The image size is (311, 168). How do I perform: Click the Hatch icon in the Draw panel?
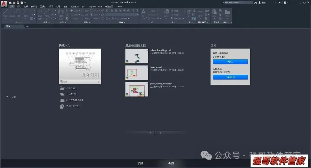(32, 19)
